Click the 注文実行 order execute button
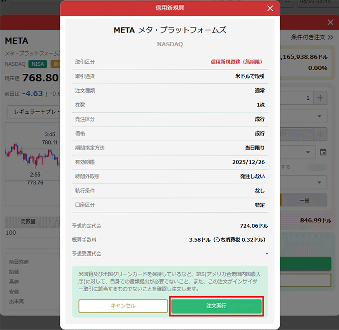Viewport: 339px width, 330px height. click(216, 306)
